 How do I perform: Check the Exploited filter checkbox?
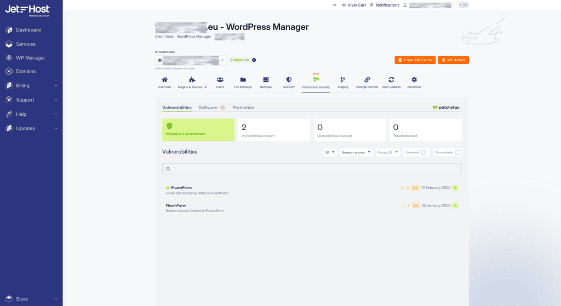click(423, 152)
